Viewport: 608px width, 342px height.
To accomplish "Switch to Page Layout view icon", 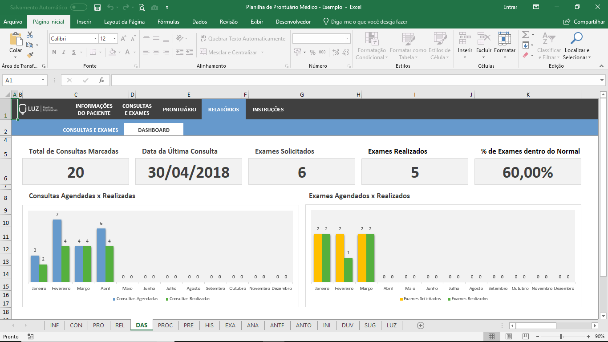I will click(509, 337).
